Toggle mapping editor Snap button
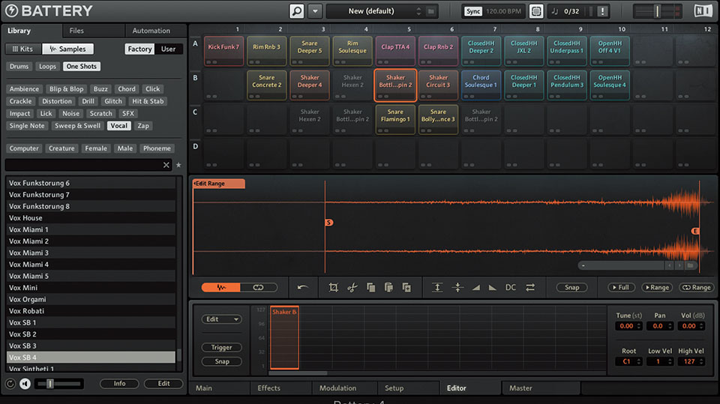 click(222, 361)
